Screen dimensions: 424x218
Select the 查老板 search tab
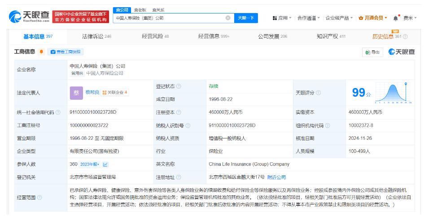[x=140, y=10]
